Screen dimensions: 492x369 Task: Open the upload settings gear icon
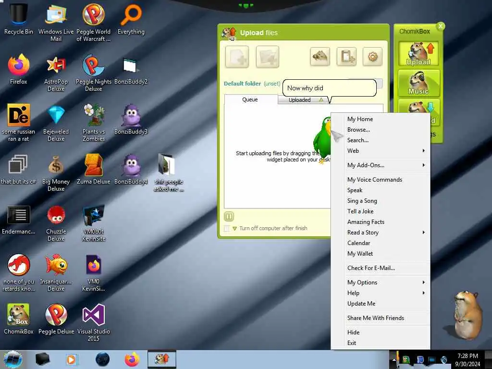(x=372, y=57)
